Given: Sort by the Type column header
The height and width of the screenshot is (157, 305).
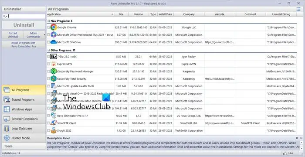Looking at the screenshot, I should (x=153, y=14).
